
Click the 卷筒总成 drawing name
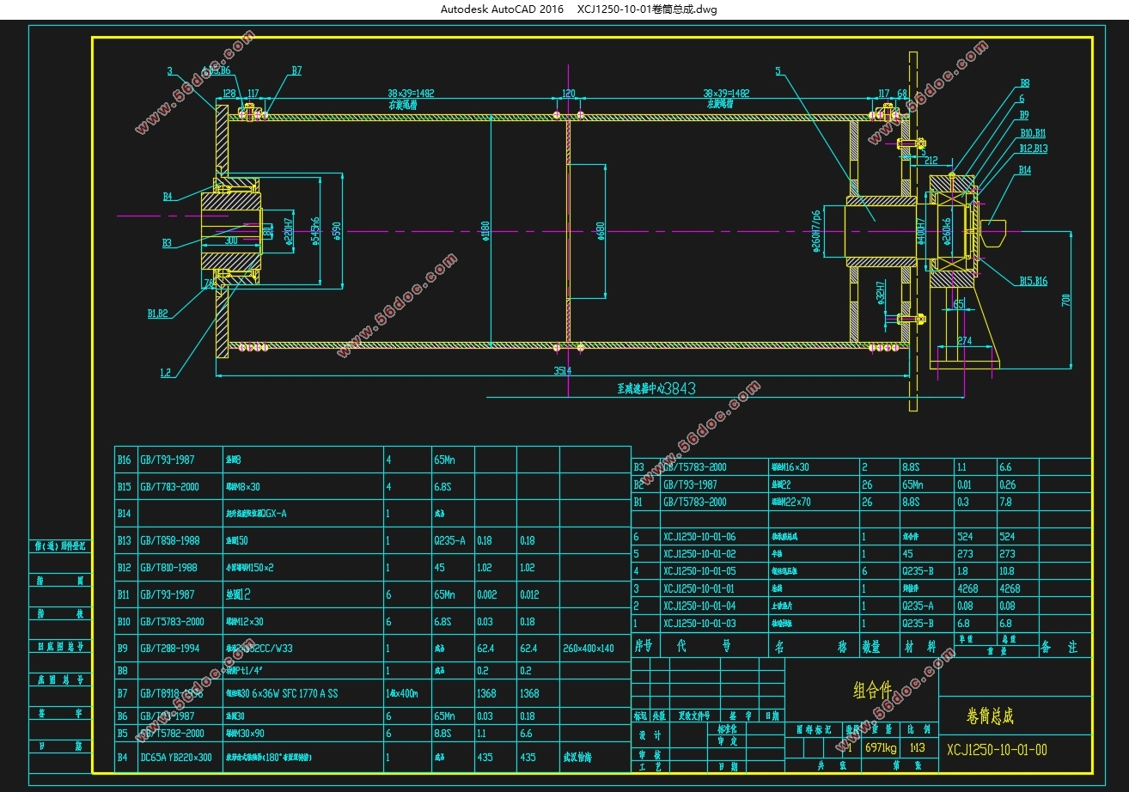tap(990, 715)
